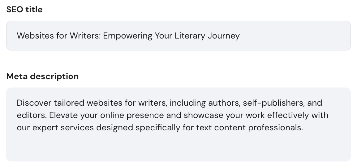Viewport: 357px width, 167px height.
Task: Focus the Meta description text area
Action: pyautogui.click(x=178, y=145)
